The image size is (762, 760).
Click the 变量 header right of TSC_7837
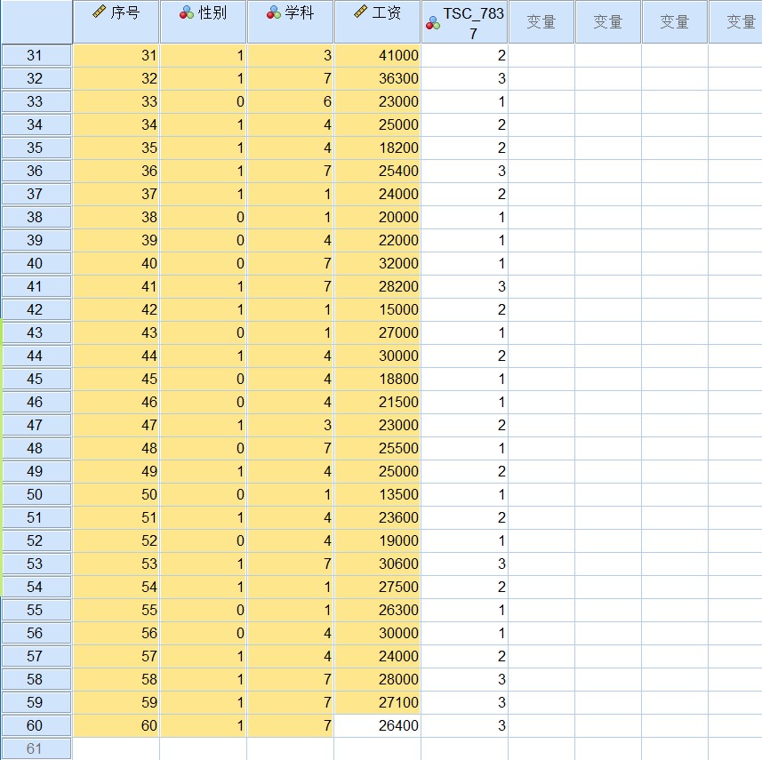tap(541, 22)
